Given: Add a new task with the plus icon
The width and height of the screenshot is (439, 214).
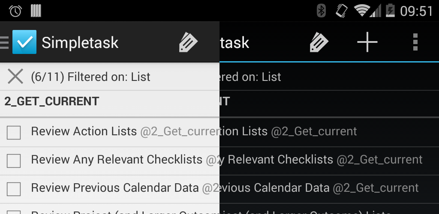Looking at the screenshot, I should 367,42.
